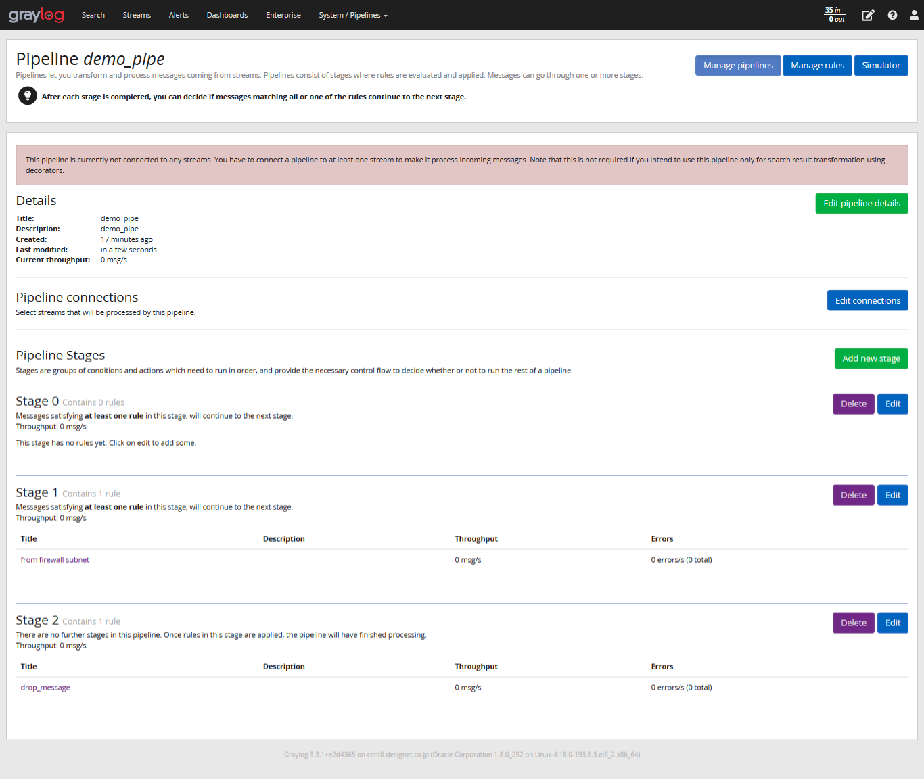Click the 'Pipeline connections' heading
924x779 pixels.
[x=77, y=298]
